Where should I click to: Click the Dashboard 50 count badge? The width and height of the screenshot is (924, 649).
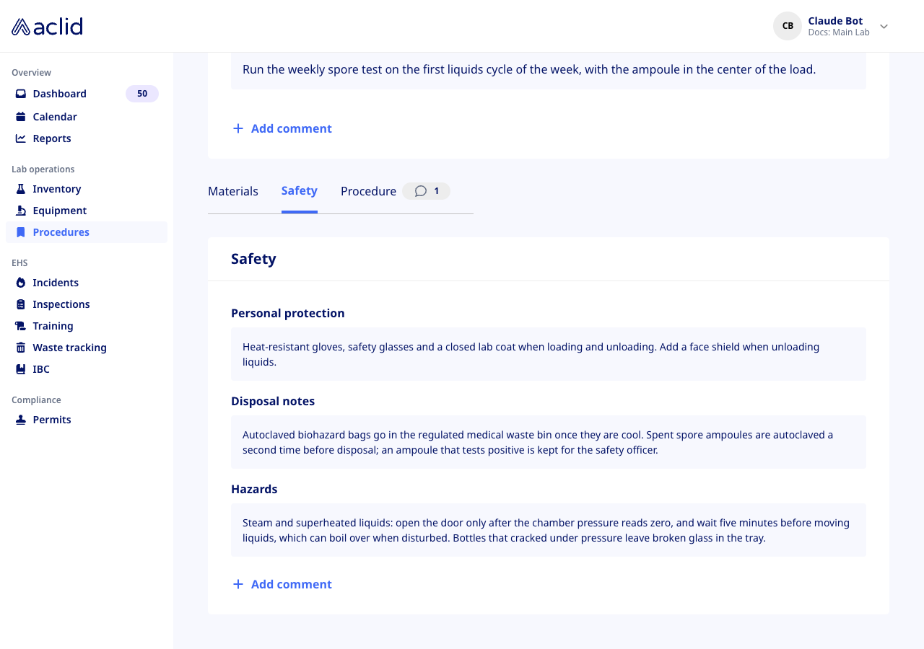click(x=142, y=94)
